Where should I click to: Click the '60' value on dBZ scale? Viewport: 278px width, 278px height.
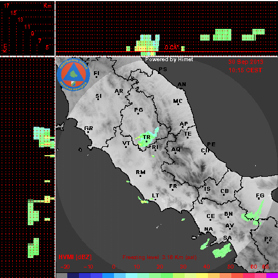pyautogui.click(x=254, y=267)
